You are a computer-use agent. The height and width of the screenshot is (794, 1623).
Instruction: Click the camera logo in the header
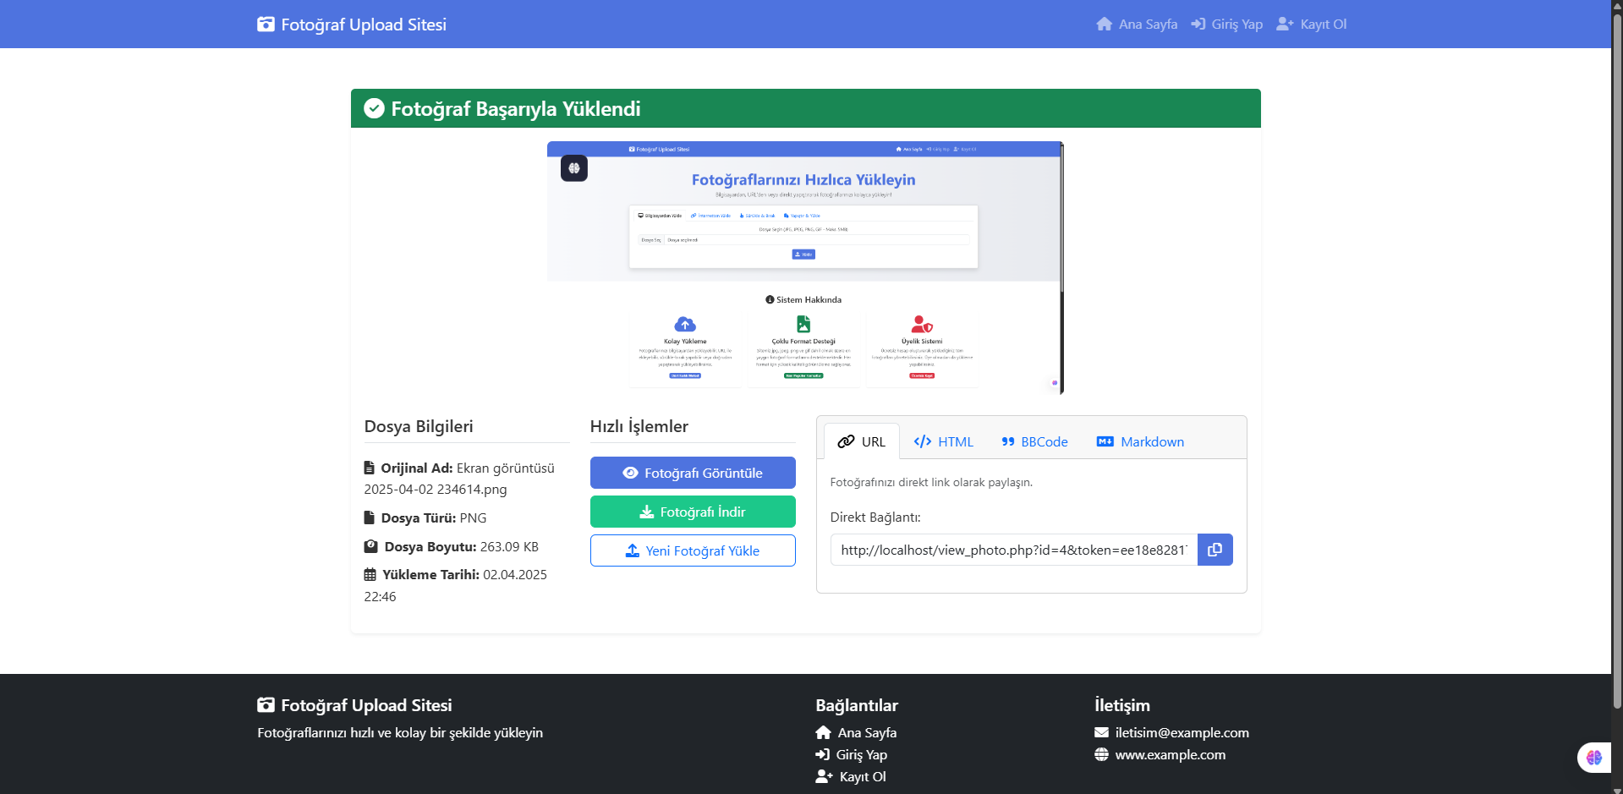point(266,25)
